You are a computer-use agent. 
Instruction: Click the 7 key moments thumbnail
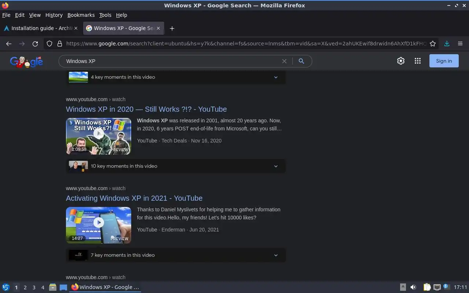78,255
